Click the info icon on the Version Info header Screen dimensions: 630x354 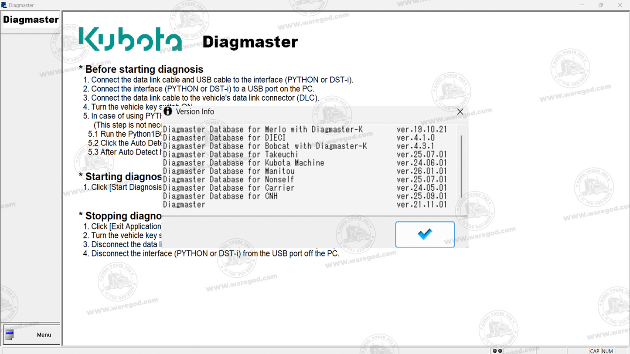click(168, 111)
